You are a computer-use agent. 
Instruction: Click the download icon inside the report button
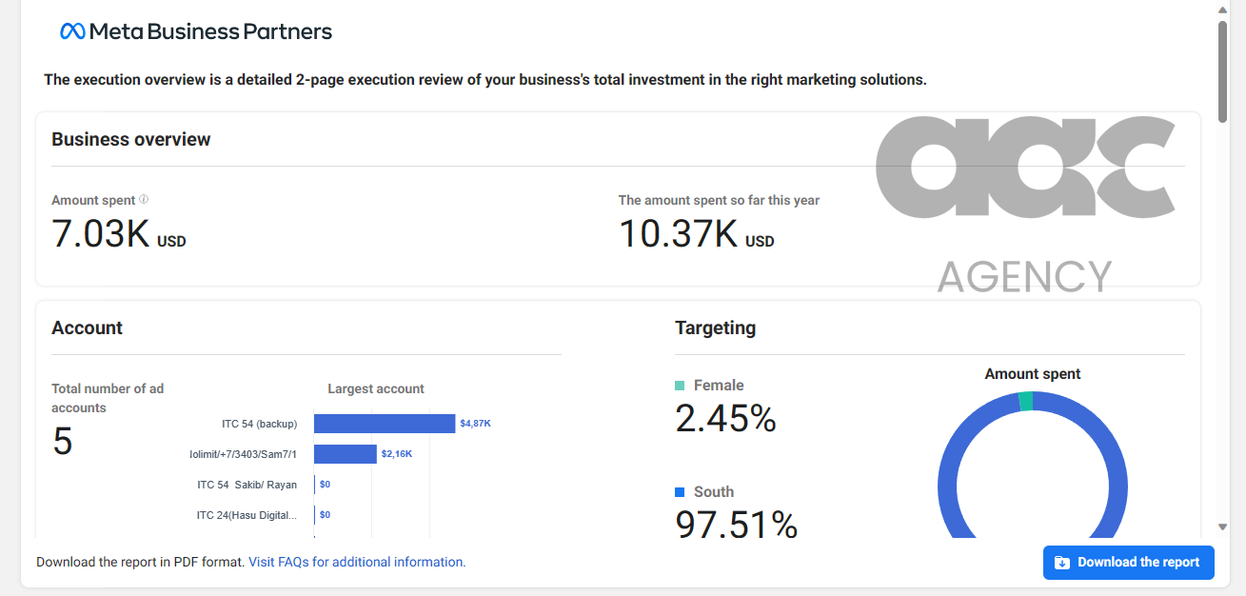point(1062,563)
